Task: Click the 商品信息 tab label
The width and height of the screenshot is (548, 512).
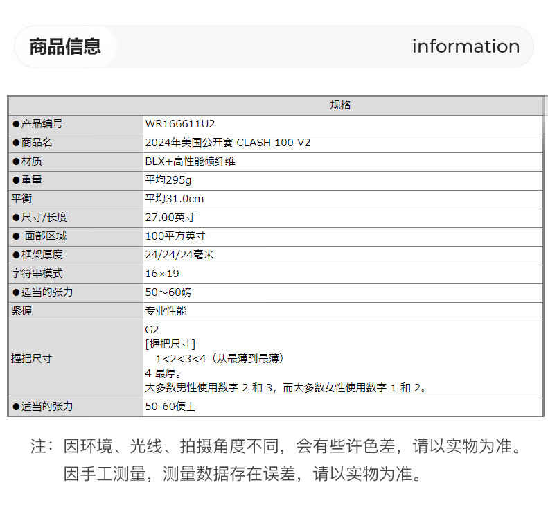Action: pyautogui.click(x=65, y=46)
